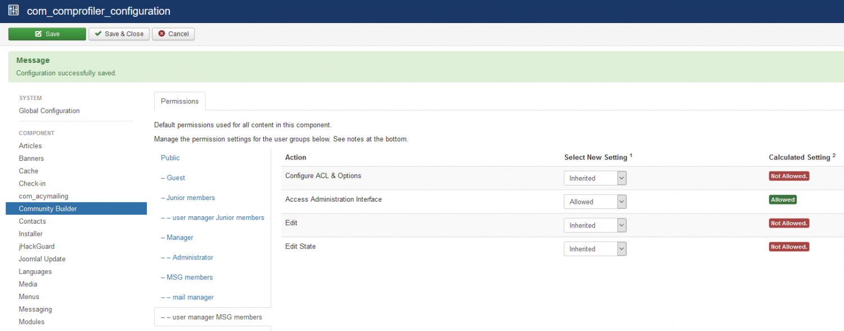Open jHackGuard component settings
Image resolution: width=844 pixels, height=331 pixels.
tap(37, 246)
